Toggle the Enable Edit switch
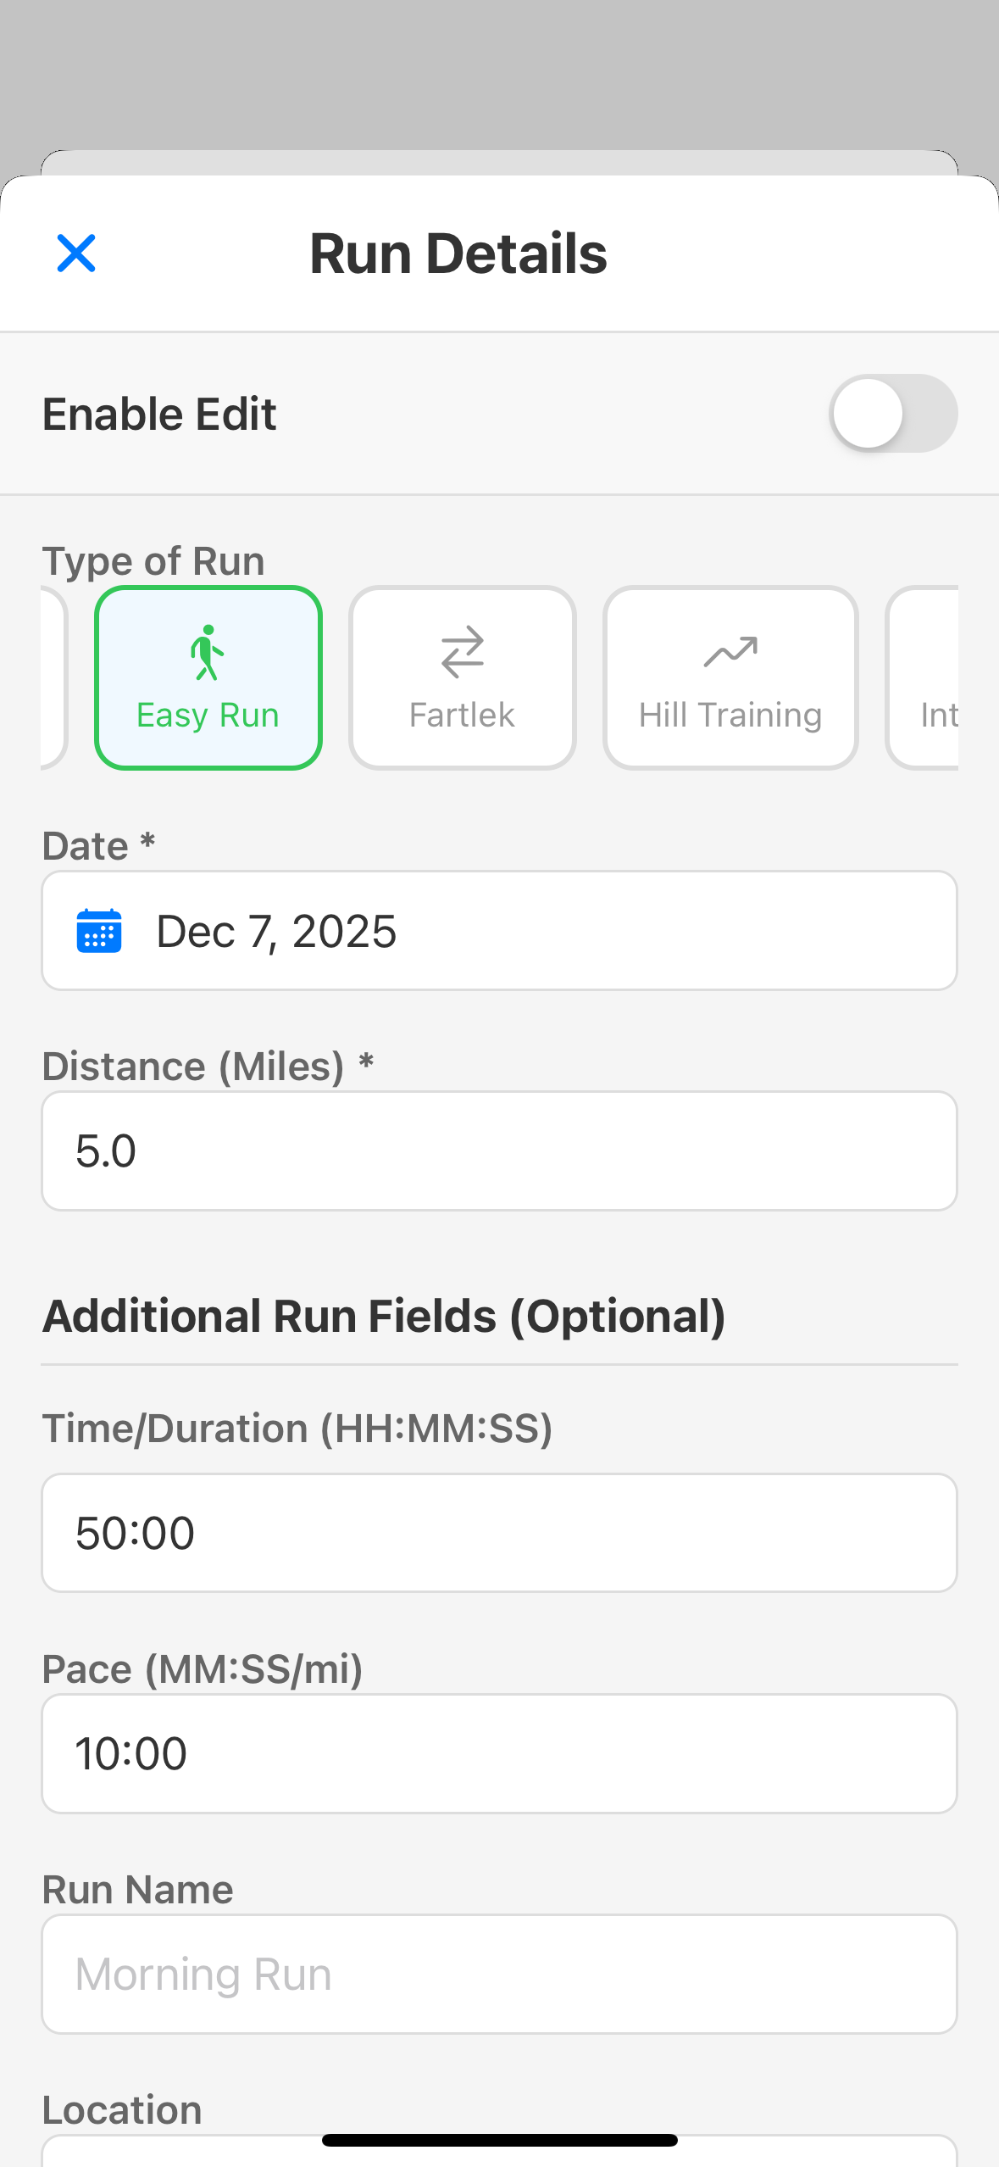 coord(892,414)
